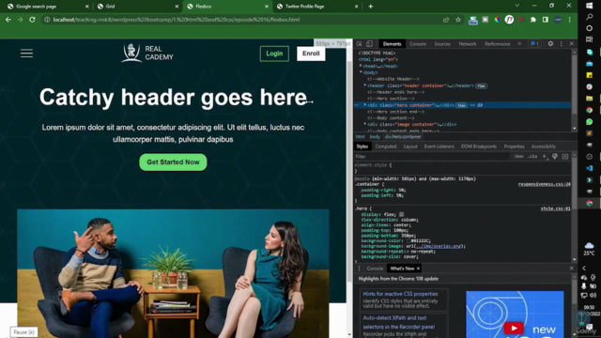
Task: Toggle the computed styles sidebar icon
Action: point(565,157)
